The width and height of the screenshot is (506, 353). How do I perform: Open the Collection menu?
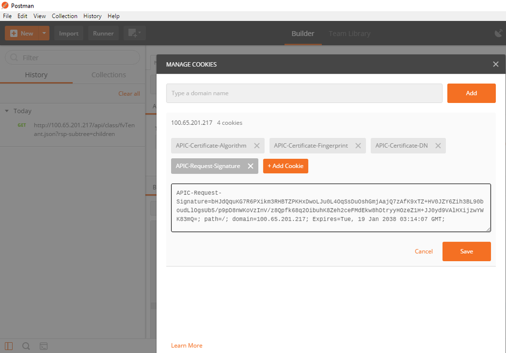pyautogui.click(x=64, y=16)
